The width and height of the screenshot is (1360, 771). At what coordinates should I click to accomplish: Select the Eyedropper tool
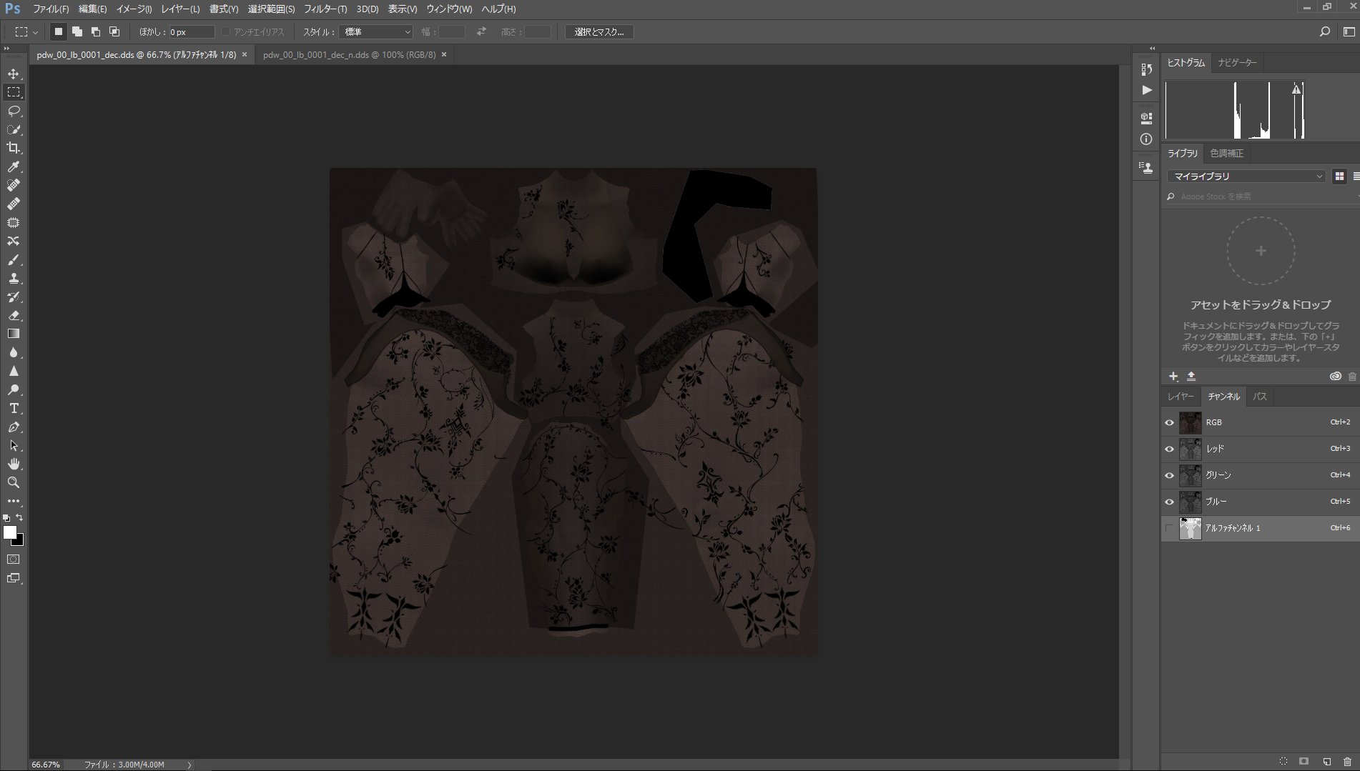coord(14,166)
